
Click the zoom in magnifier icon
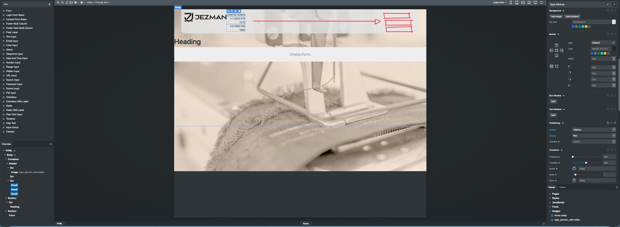58,3
